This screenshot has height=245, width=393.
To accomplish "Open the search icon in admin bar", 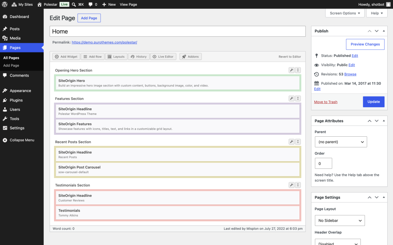I will (x=74, y=4).
